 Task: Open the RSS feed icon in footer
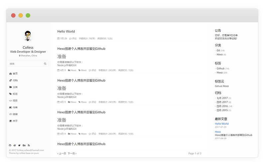point(29,145)
